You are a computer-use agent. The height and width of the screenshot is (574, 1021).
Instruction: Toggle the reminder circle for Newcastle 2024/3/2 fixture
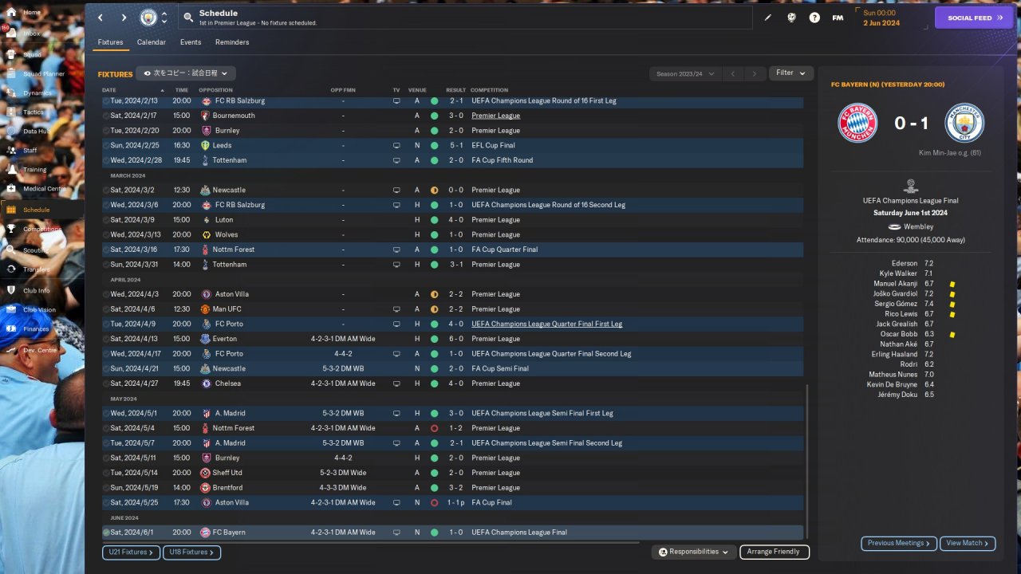coord(106,191)
